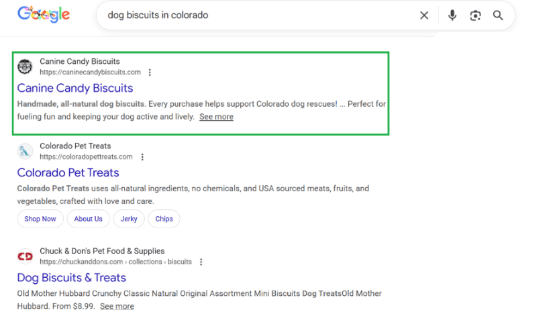Click Chuck & Don's site favicon
Viewport: 557px width, 310px height.
coord(25,256)
